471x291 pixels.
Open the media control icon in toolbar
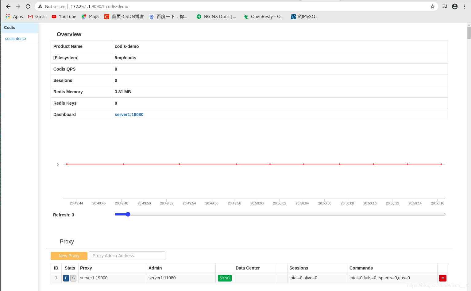pos(445,6)
